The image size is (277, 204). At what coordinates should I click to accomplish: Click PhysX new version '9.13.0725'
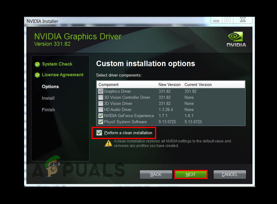(167, 122)
